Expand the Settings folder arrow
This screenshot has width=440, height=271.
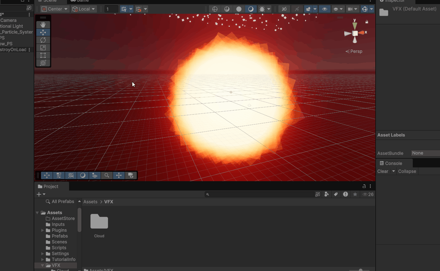tap(42, 254)
